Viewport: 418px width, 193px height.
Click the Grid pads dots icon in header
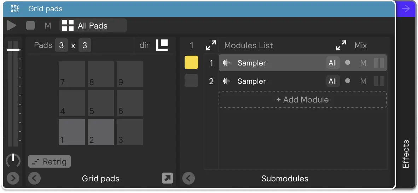click(x=15, y=9)
